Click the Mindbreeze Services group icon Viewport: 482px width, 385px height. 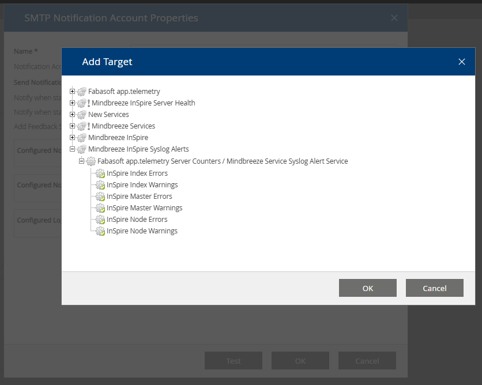point(81,126)
